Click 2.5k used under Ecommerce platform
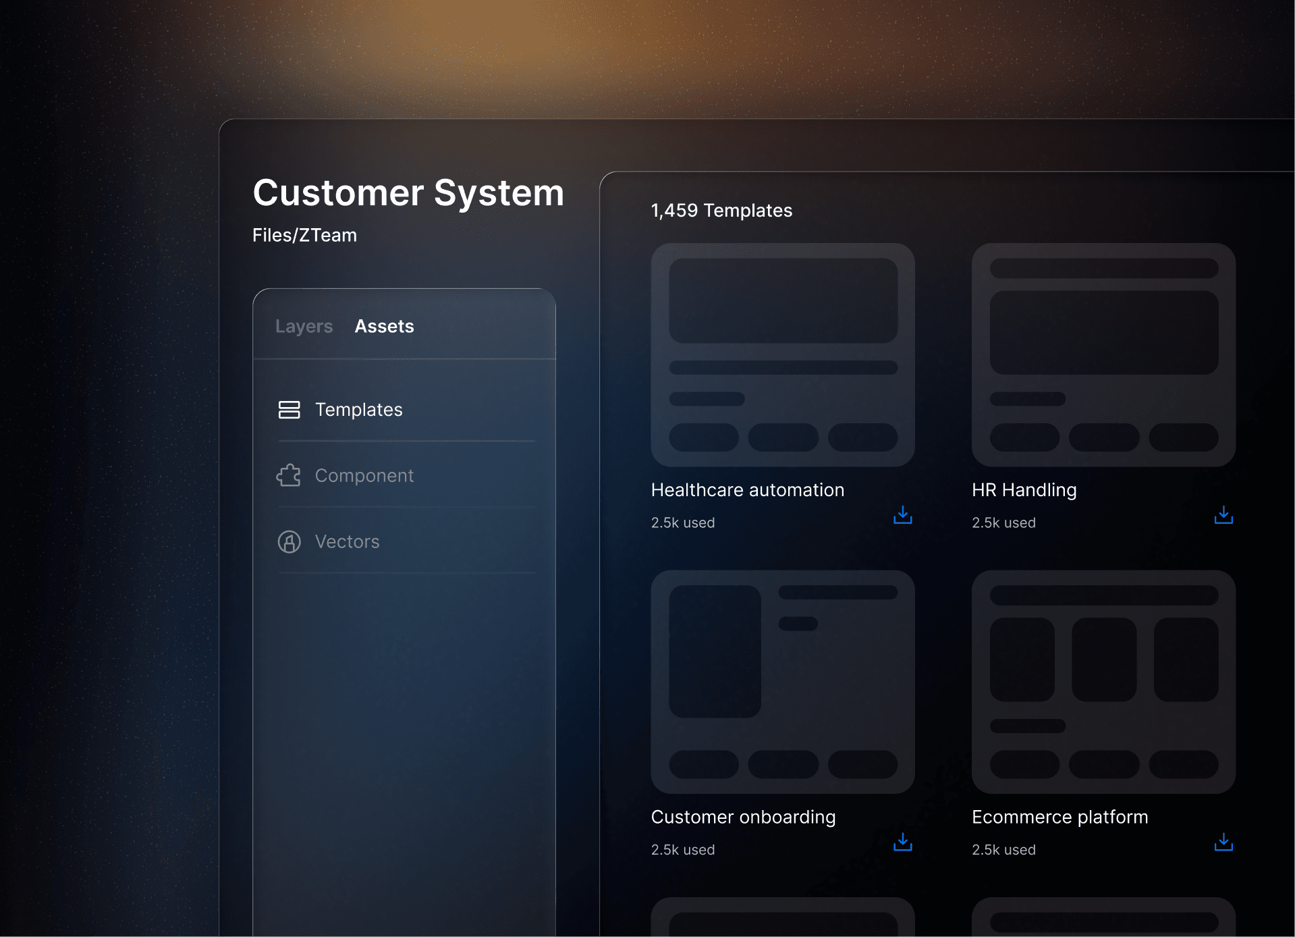The image size is (1295, 937). [x=1003, y=850]
